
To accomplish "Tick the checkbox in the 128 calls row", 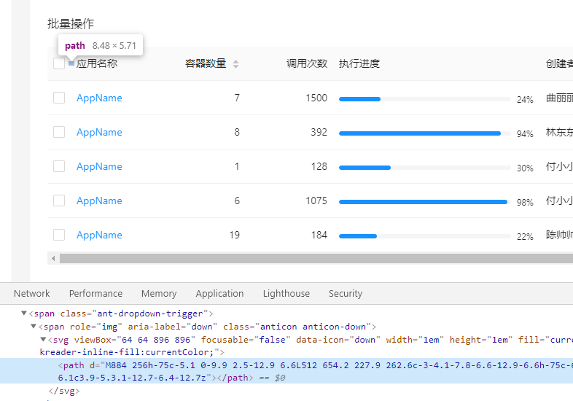I will coord(59,166).
